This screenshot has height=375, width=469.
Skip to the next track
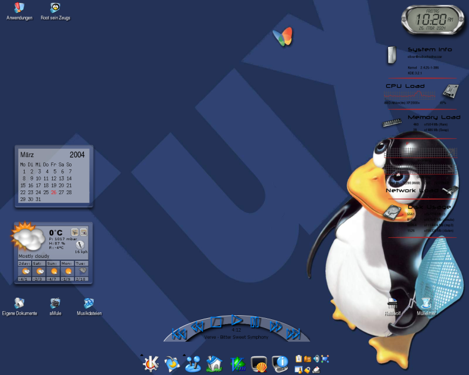click(294, 335)
